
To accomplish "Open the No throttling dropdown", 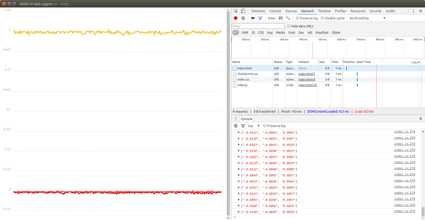I will pos(367,18).
